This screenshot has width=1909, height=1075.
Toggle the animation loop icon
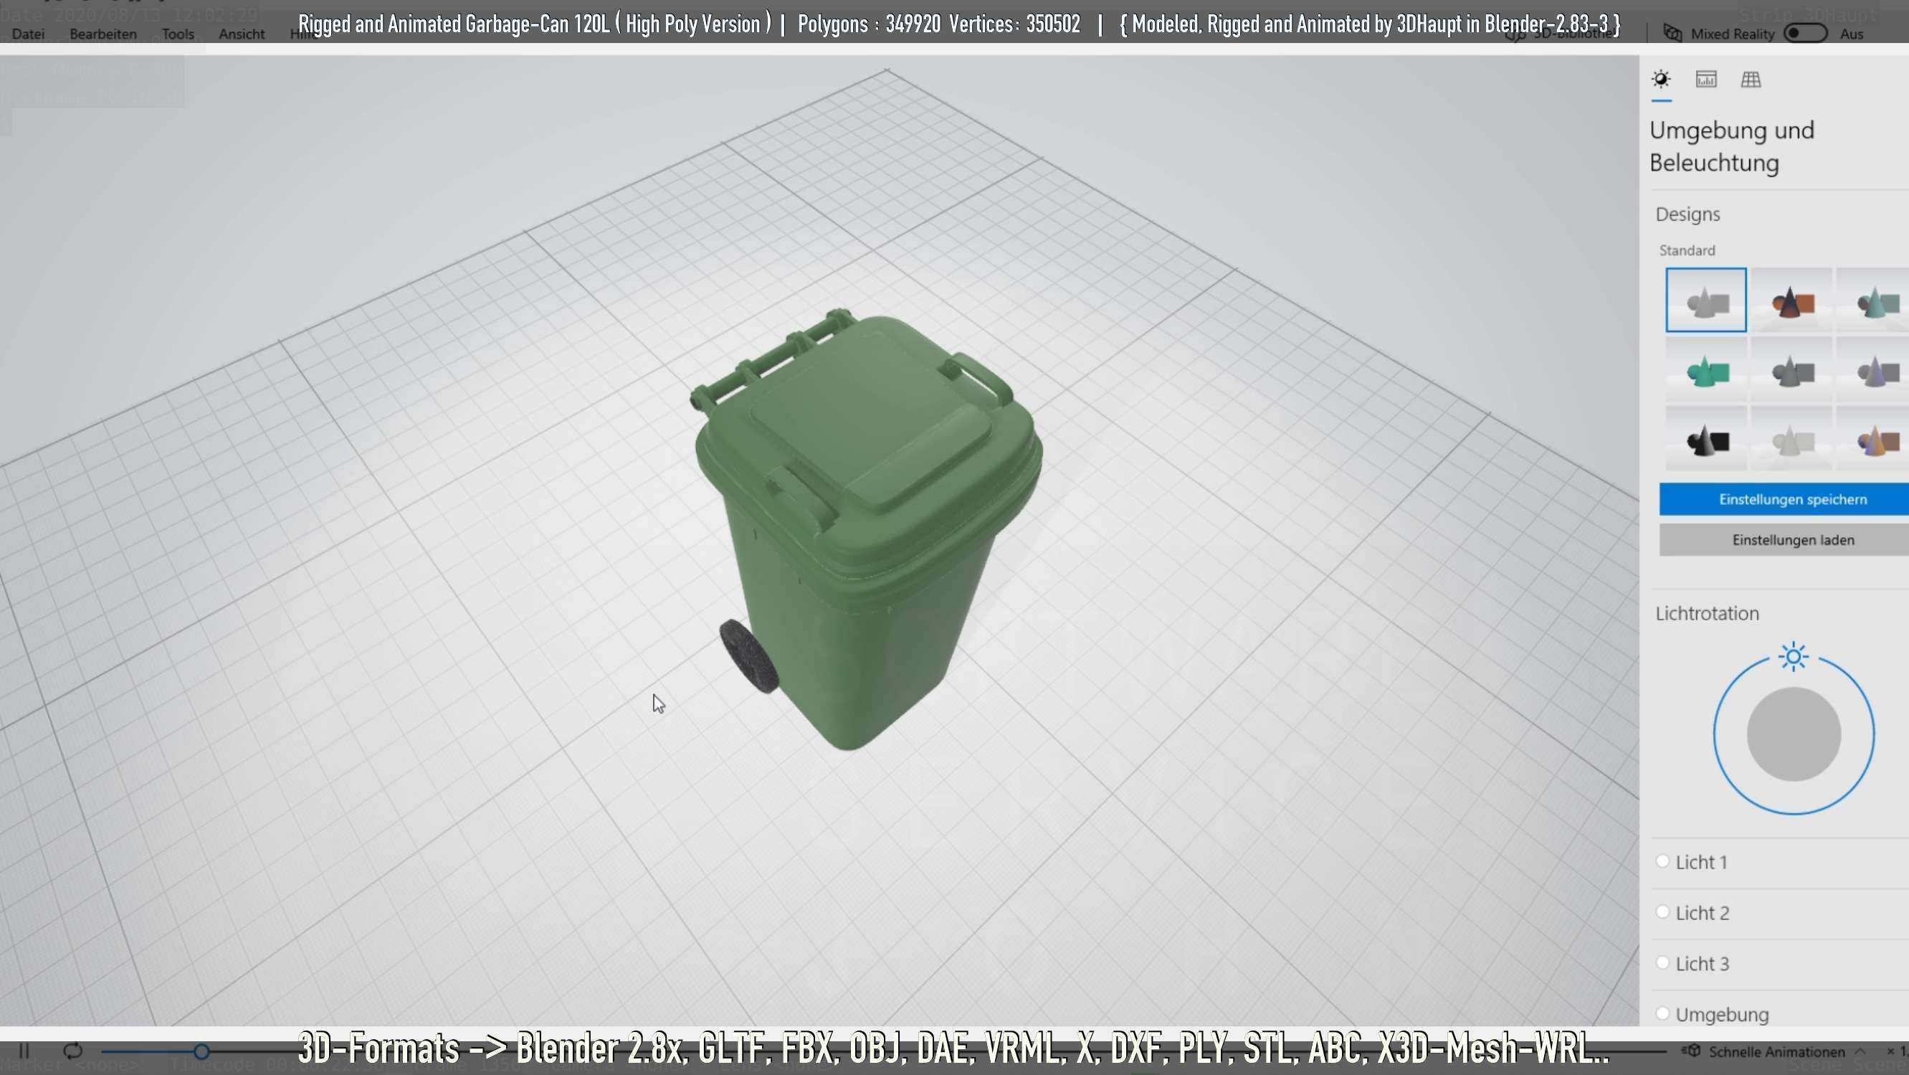pos(72,1051)
